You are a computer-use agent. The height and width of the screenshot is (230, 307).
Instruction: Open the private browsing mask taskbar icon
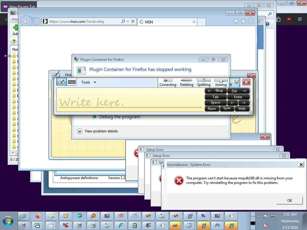click(x=175, y=226)
